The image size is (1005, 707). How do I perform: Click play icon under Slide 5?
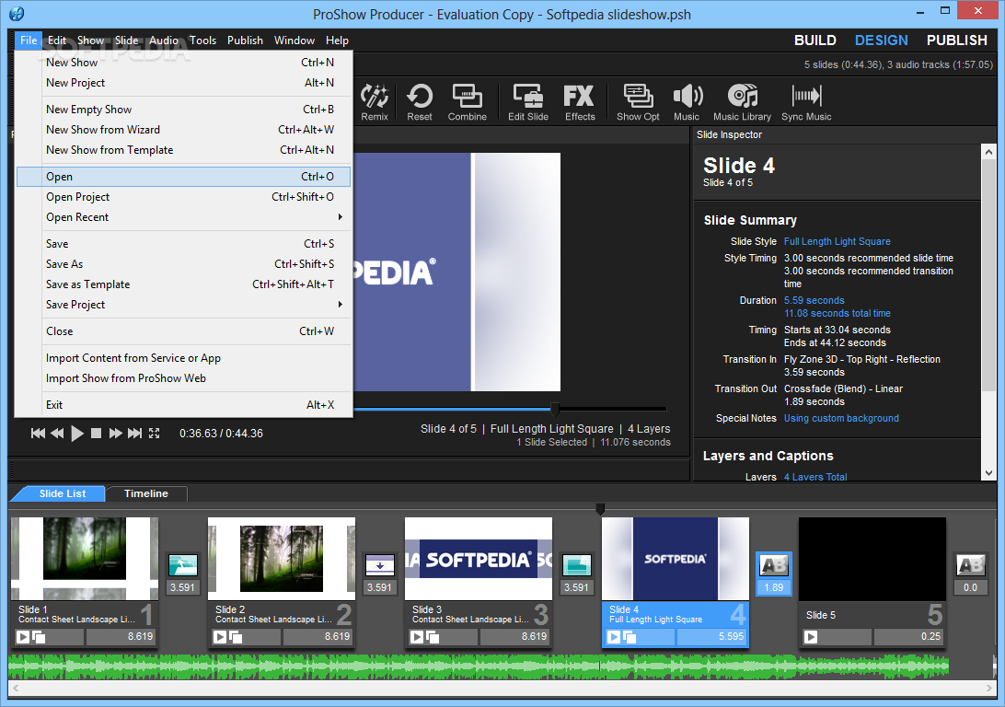click(x=811, y=636)
